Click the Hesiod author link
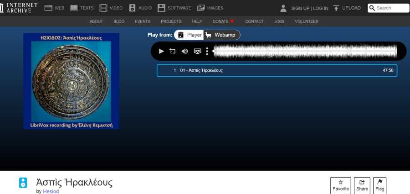This screenshot has height=194, width=410. pyautogui.click(x=51, y=191)
